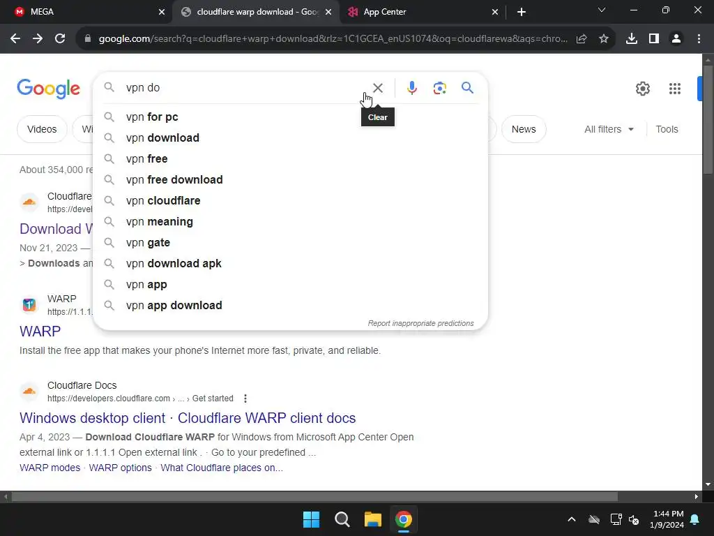Share this page from address bar
Image resolution: width=714 pixels, height=536 pixels.
tap(582, 39)
